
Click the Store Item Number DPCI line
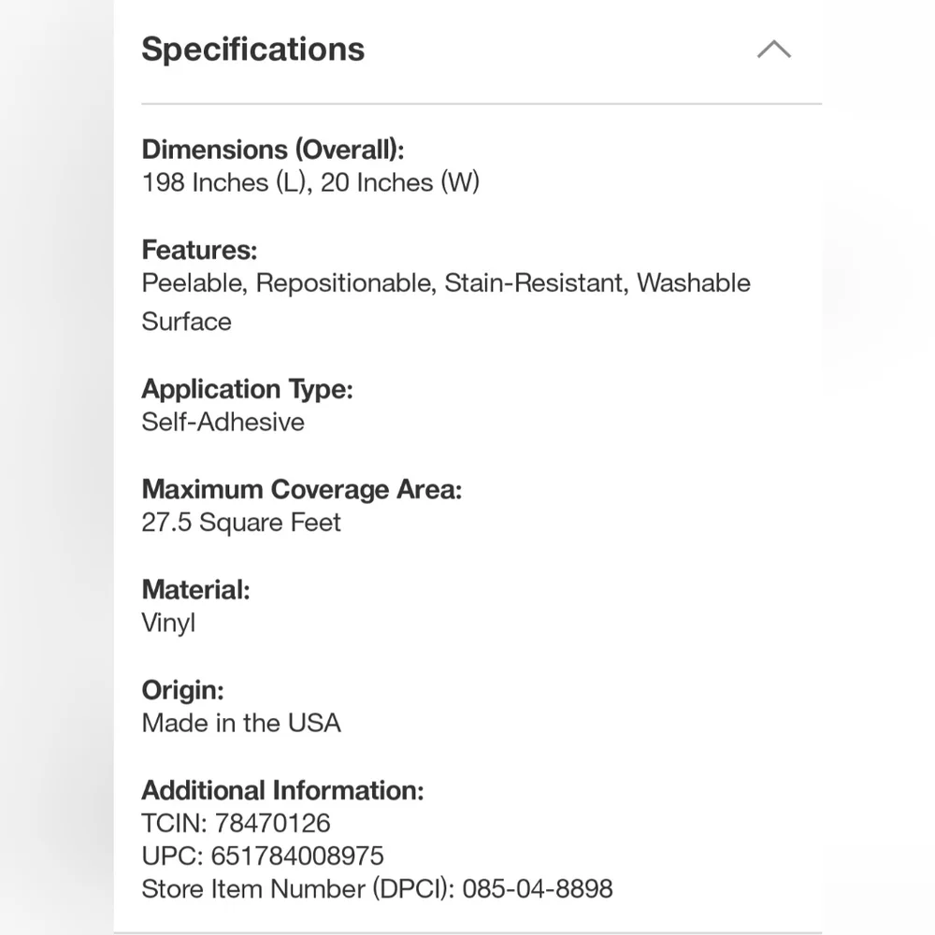pyautogui.click(x=377, y=889)
